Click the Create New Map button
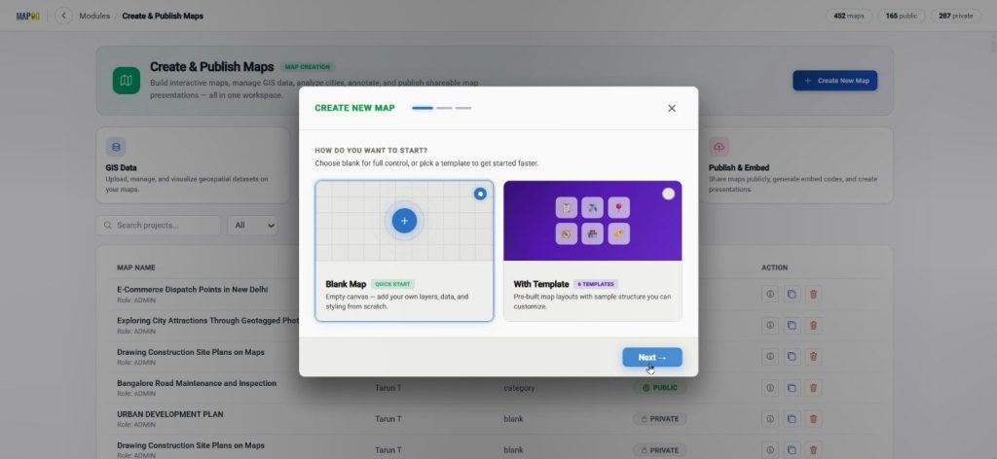The image size is (997, 459). (x=834, y=81)
